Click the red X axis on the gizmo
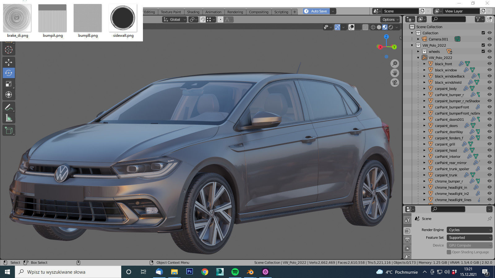 380,47
